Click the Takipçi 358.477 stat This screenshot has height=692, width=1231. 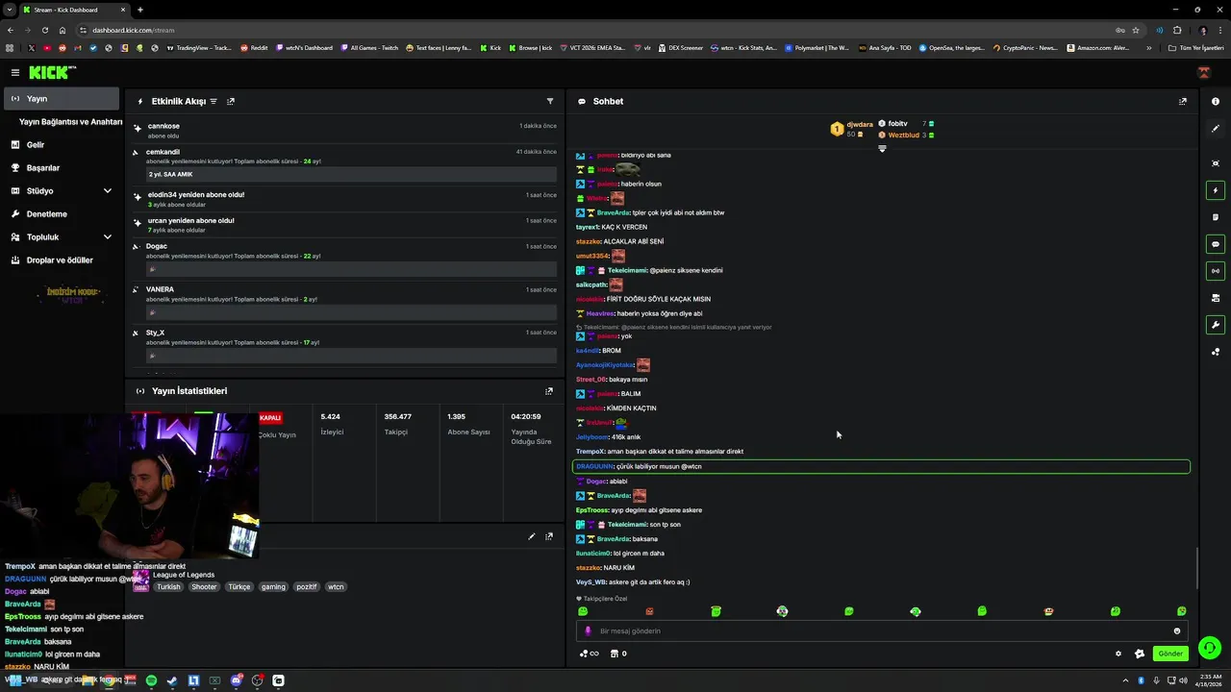tap(398, 425)
